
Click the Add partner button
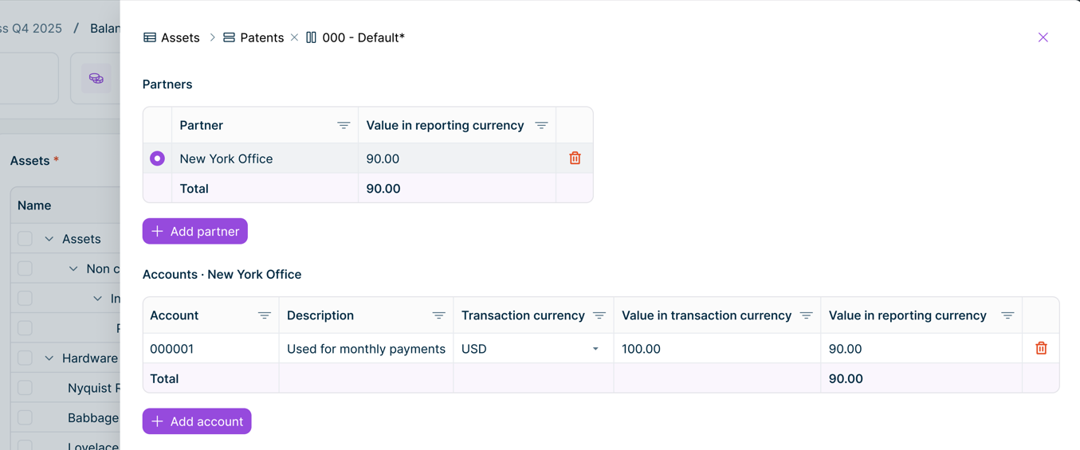pos(195,232)
